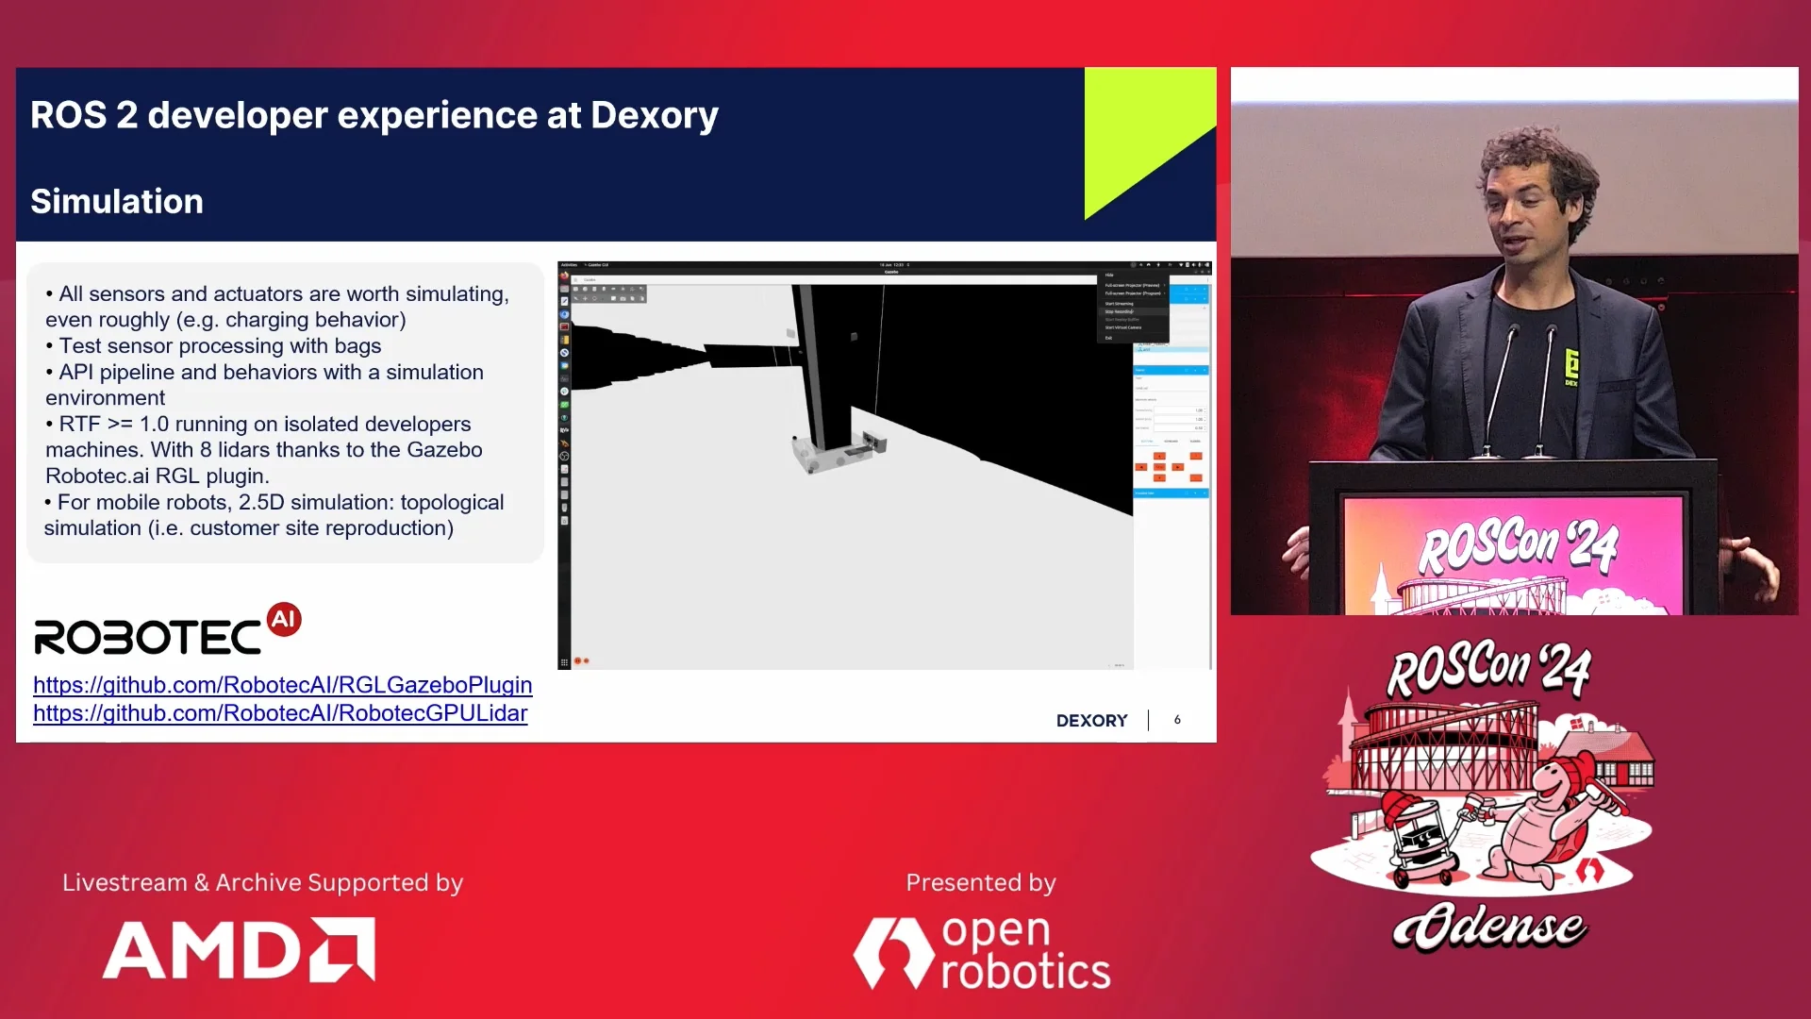This screenshot has height=1019, width=1811.
Task: Click the forward velocity spin box
Action: [1180, 410]
